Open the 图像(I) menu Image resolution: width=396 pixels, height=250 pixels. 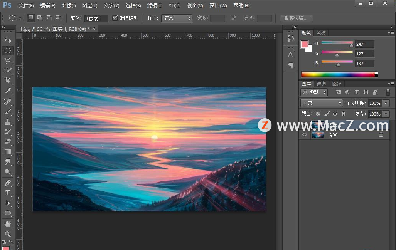pos(69,5)
